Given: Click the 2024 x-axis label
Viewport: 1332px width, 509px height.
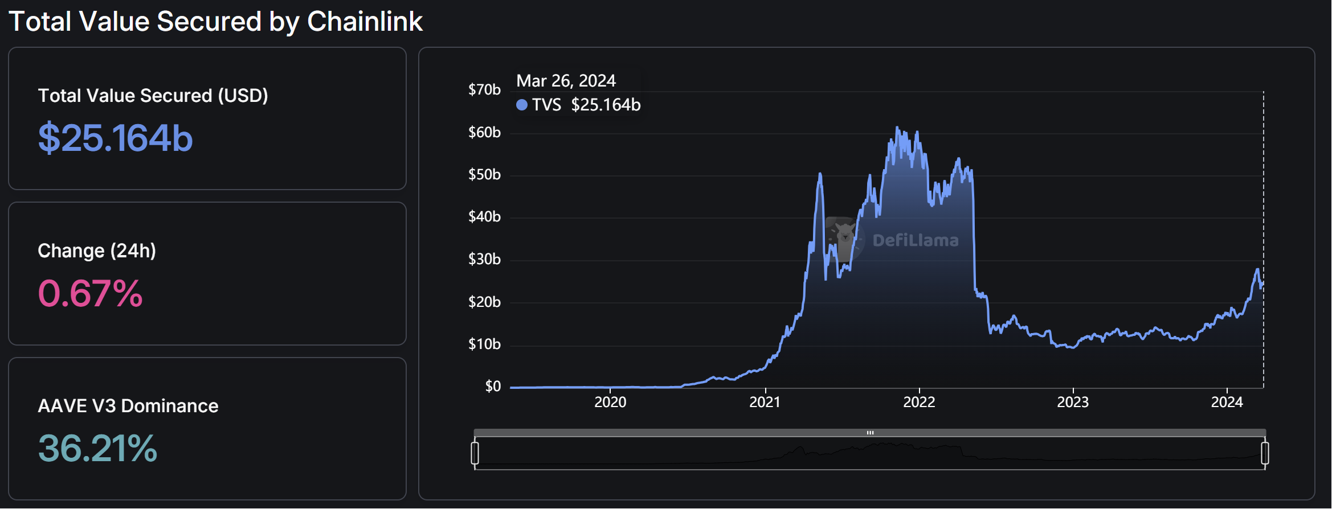Looking at the screenshot, I should tap(1227, 402).
